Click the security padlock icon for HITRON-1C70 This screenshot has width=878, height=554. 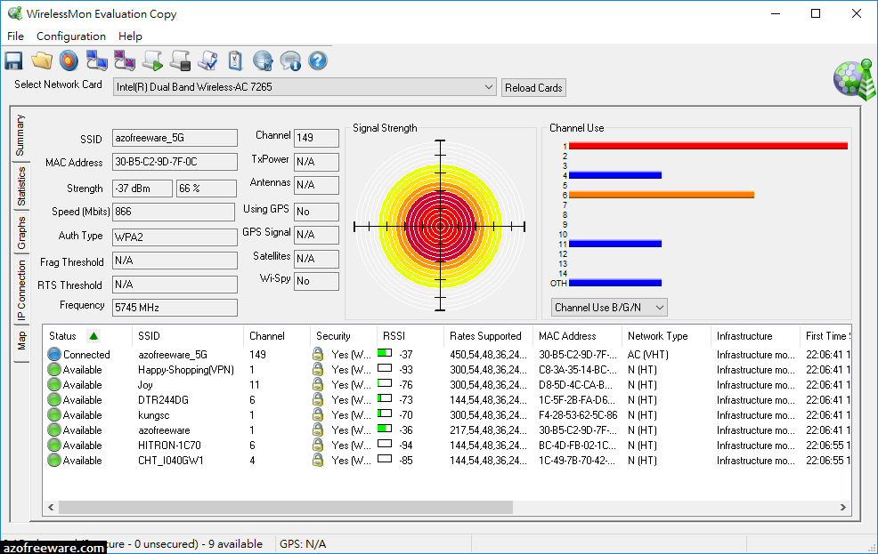pyautogui.click(x=317, y=445)
